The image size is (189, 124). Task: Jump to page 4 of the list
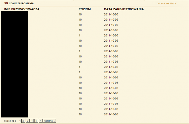click(32, 121)
